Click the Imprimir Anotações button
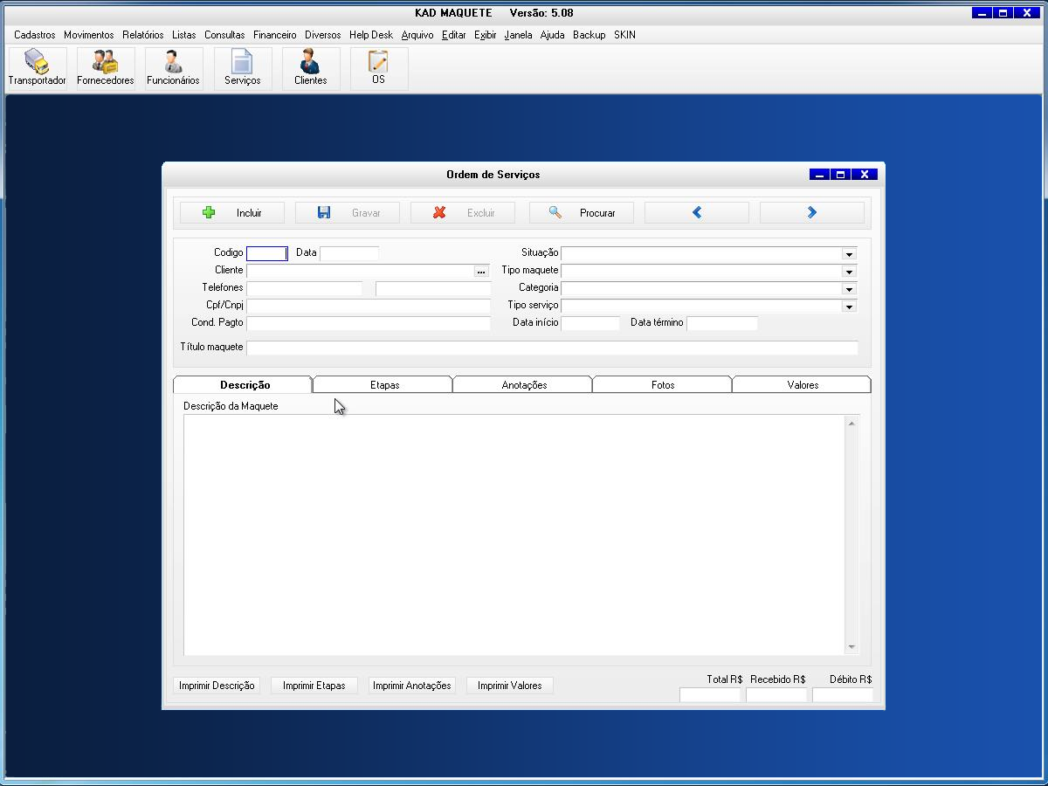The image size is (1048, 786). tap(412, 686)
